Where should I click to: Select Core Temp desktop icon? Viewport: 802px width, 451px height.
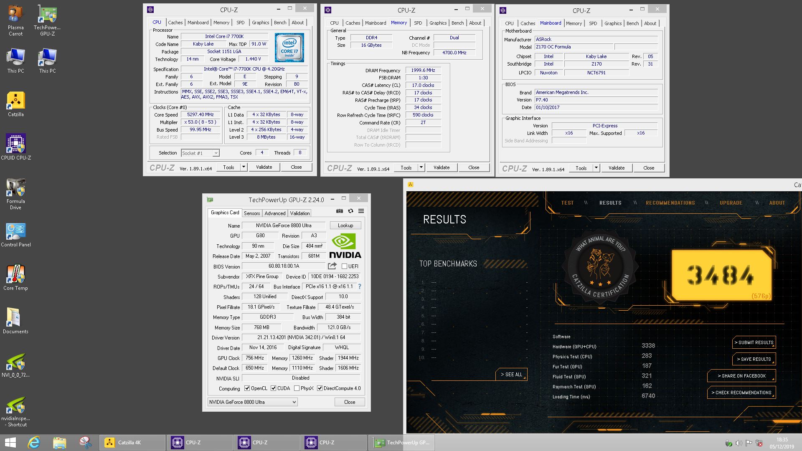coord(16,278)
